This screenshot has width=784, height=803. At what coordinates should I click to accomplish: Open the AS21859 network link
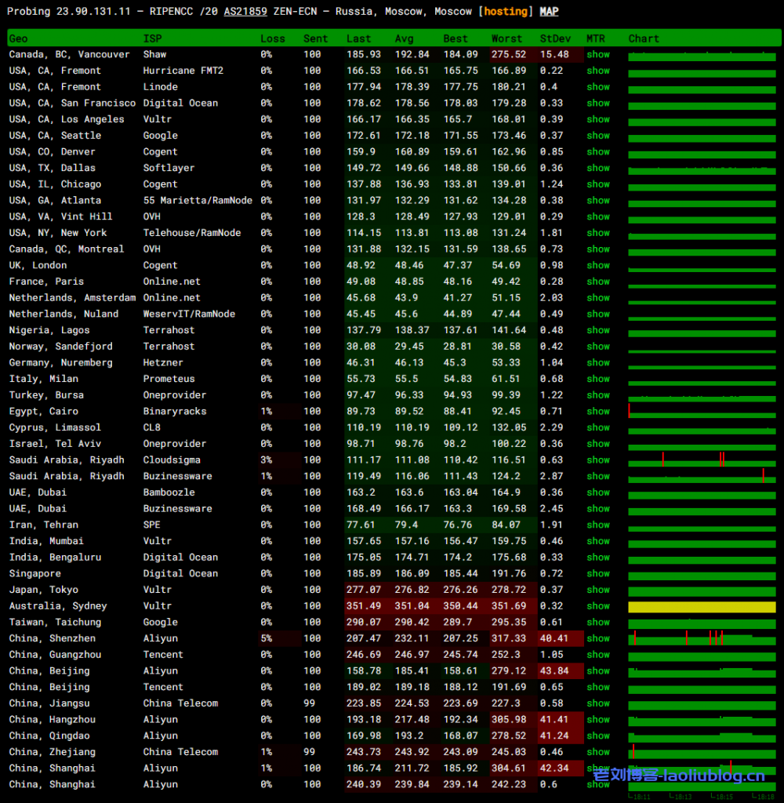[x=245, y=12]
